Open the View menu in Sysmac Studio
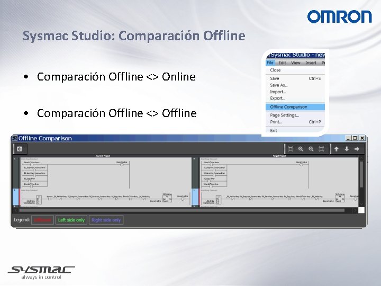 [x=296, y=62]
